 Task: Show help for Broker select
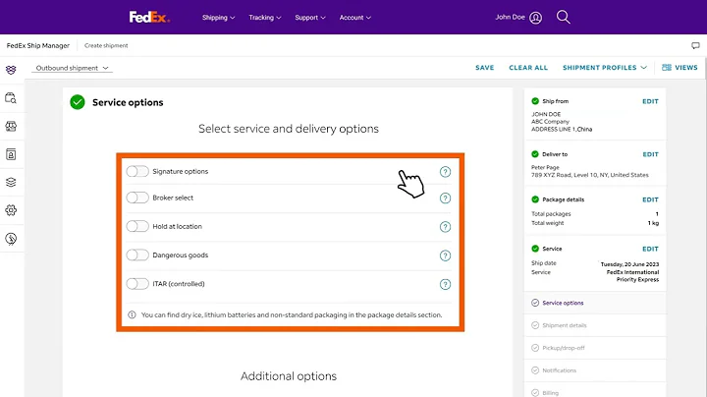[445, 198]
